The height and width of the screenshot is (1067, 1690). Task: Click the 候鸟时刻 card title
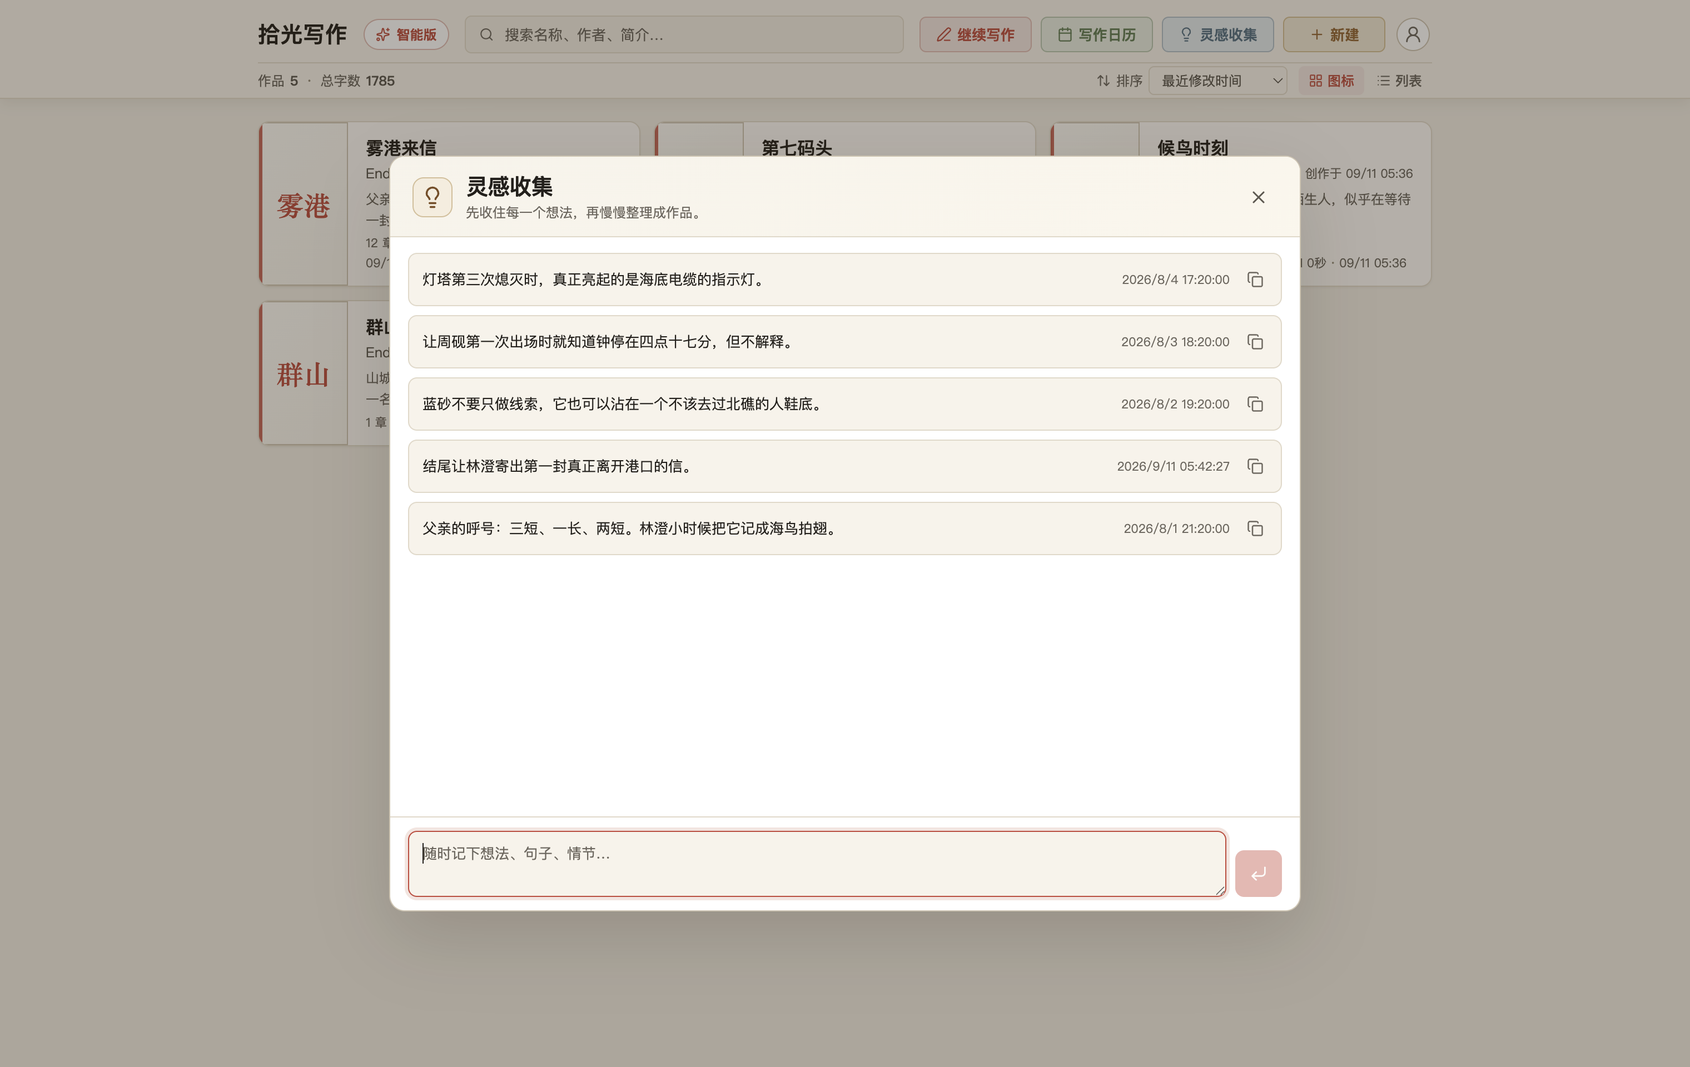(1192, 147)
